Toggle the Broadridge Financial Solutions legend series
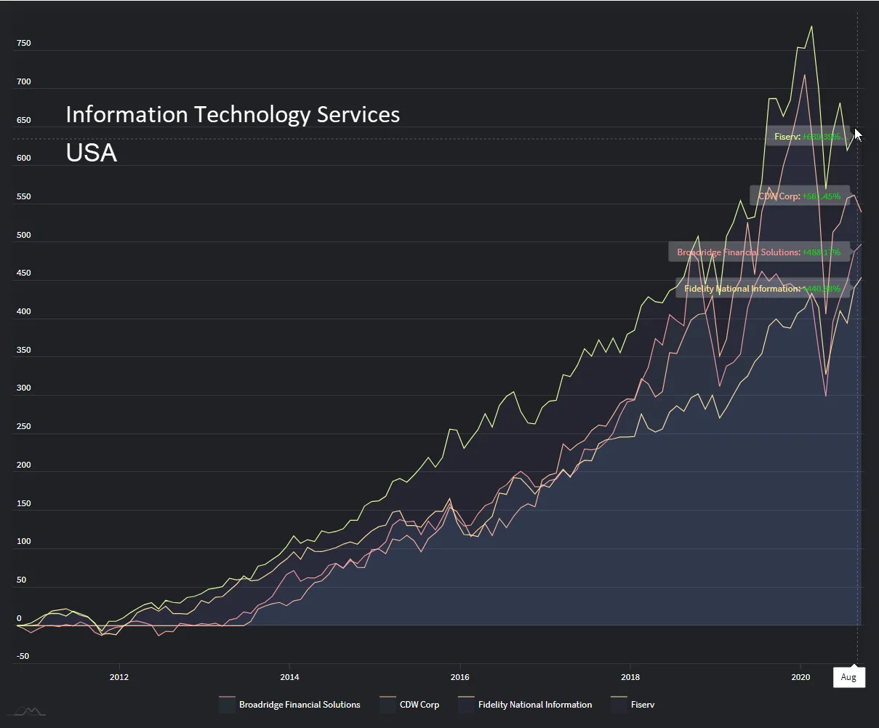This screenshot has height=728, width=879. [289, 704]
